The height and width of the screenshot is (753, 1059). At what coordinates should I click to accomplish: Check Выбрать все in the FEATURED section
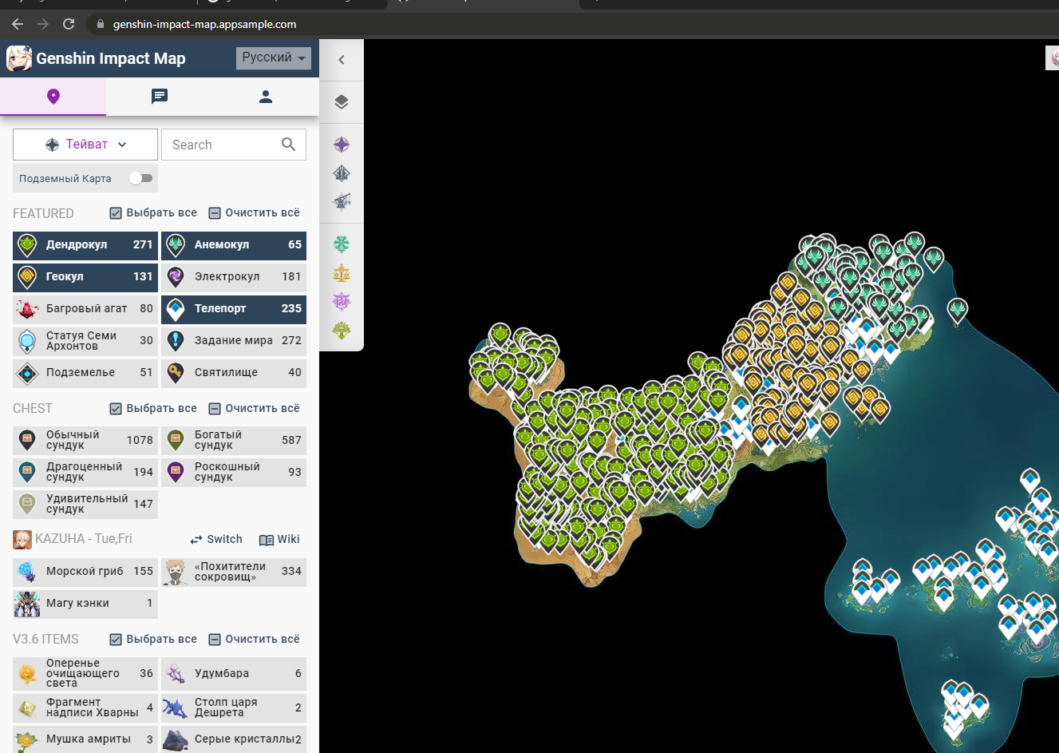pyautogui.click(x=153, y=213)
